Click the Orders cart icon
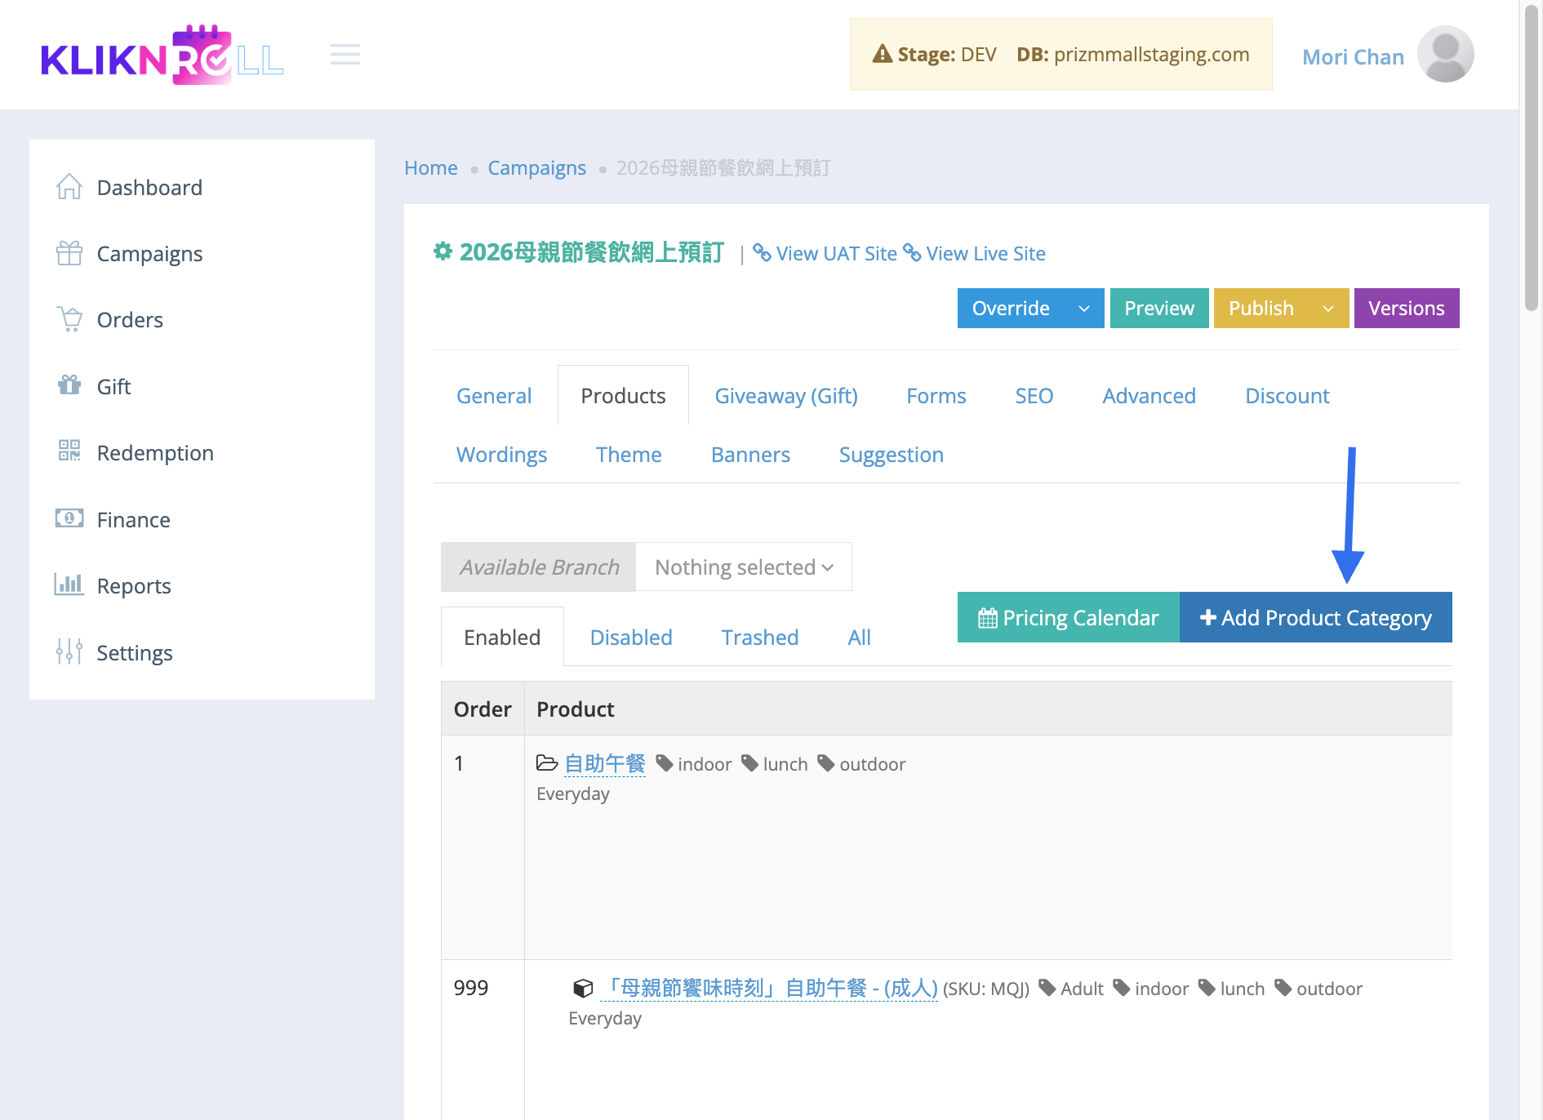 coord(69,319)
